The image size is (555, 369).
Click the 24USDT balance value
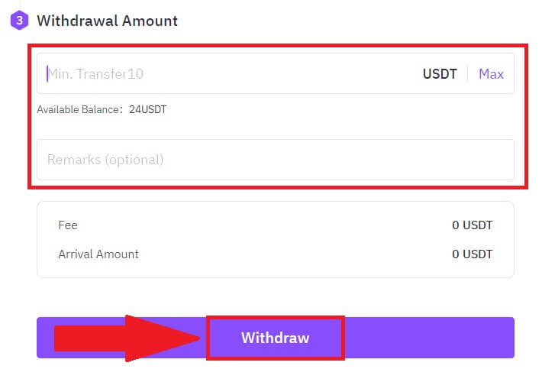(147, 109)
